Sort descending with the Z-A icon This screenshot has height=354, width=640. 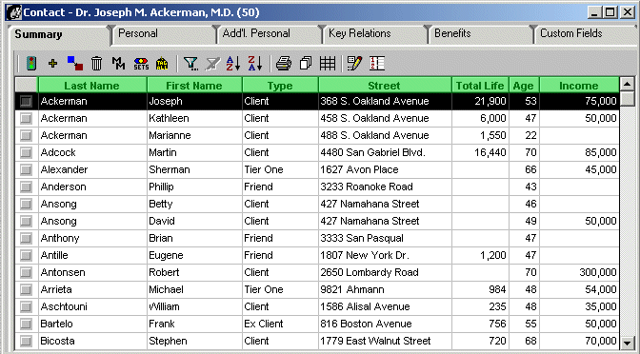click(255, 63)
